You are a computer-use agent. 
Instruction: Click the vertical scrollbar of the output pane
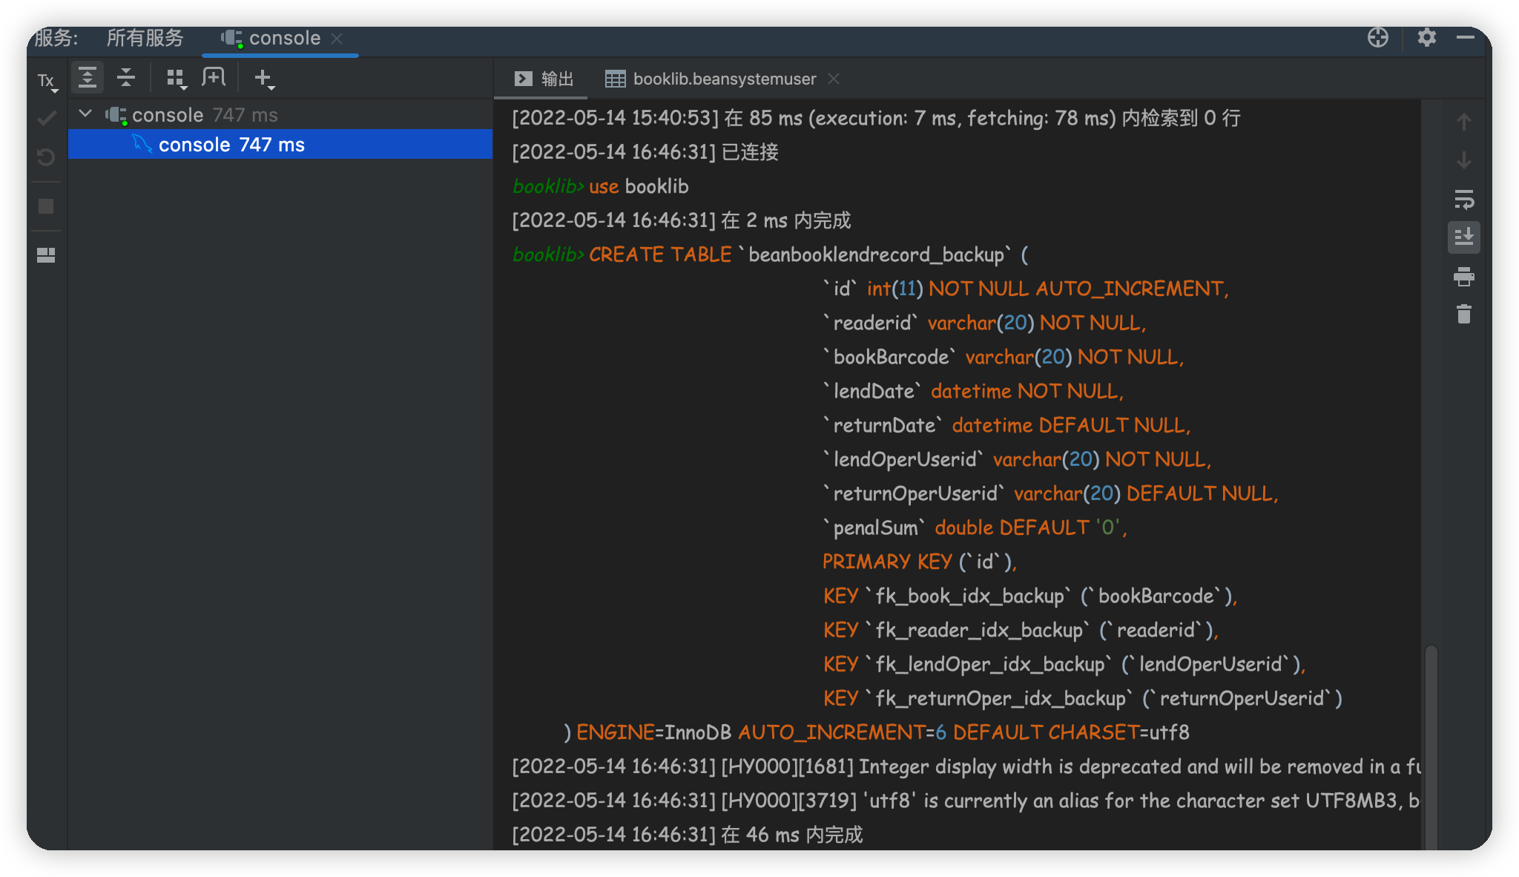[x=1431, y=746]
